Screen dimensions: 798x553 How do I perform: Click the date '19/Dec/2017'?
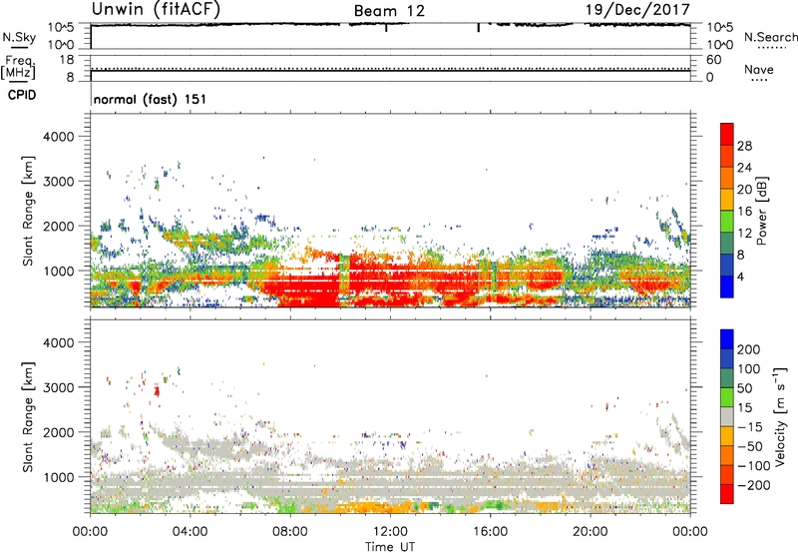[637, 9]
